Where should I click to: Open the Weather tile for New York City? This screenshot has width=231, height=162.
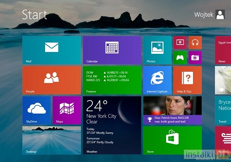112,125
